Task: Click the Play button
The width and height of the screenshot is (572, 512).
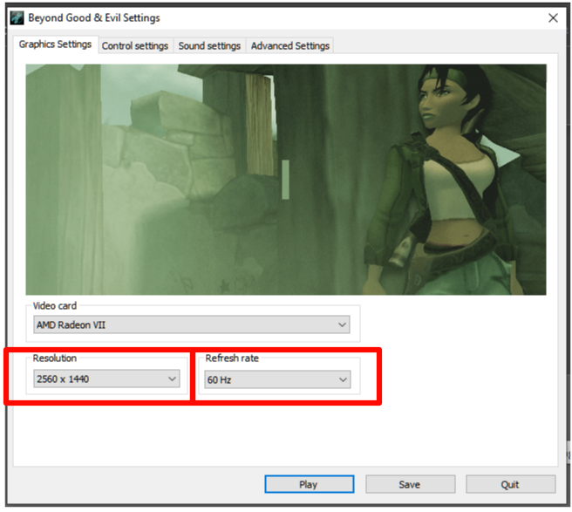Action: coord(309,484)
